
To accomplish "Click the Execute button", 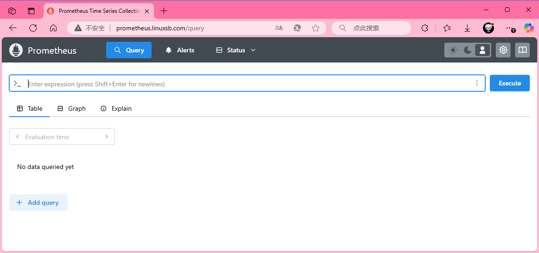I will pyautogui.click(x=510, y=83).
